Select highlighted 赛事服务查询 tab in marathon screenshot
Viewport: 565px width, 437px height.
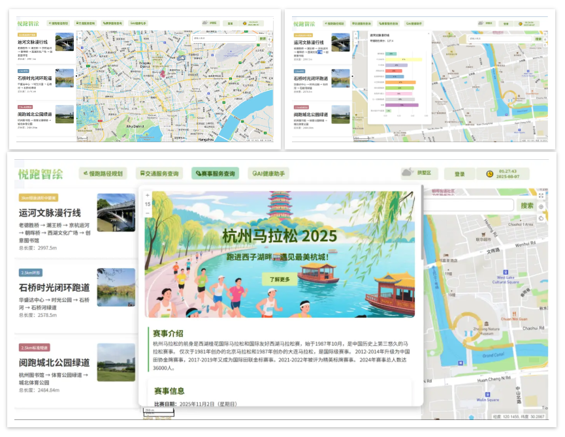point(216,173)
